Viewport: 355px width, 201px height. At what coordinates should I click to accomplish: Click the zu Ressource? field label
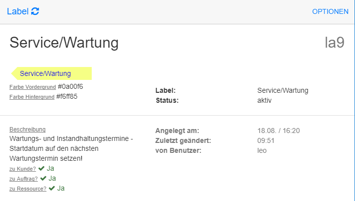tap(28, 189)
